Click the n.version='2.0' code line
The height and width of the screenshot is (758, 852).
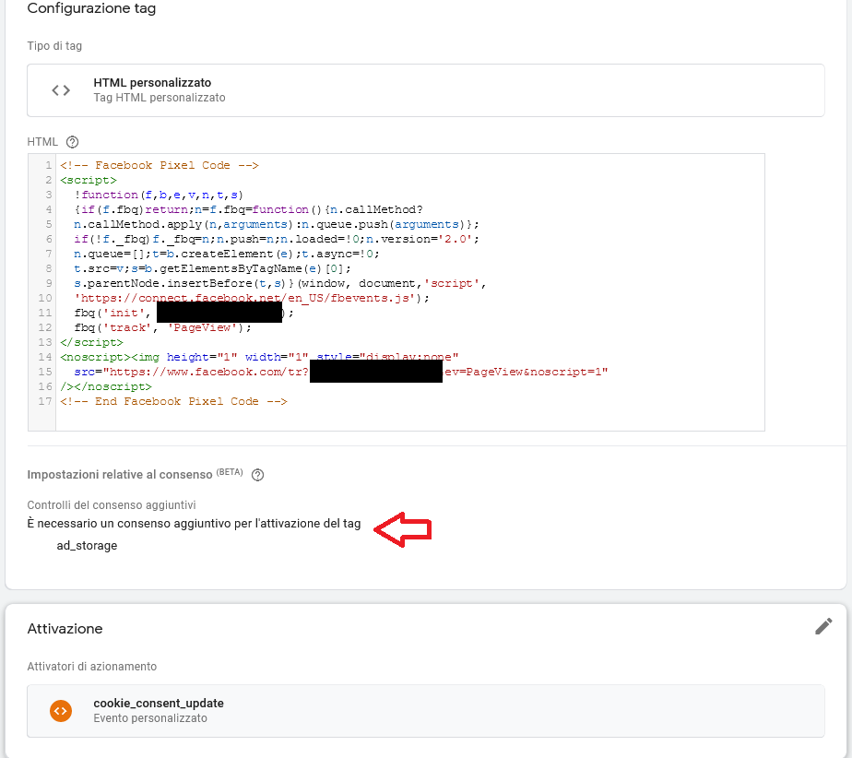(x=277, y=239)
